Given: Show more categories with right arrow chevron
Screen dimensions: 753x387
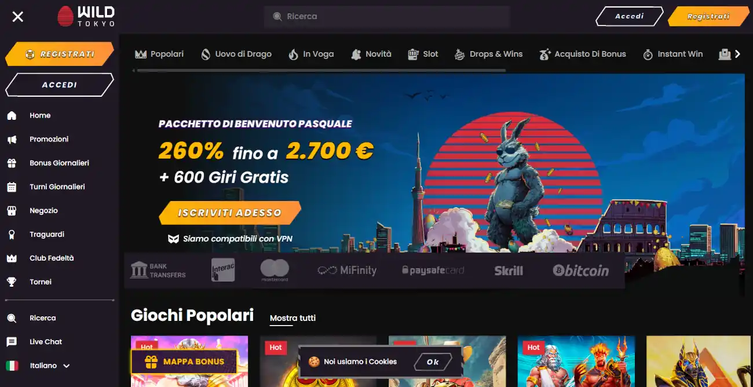Looking at the screenshot, I should (x=737, y=54).
